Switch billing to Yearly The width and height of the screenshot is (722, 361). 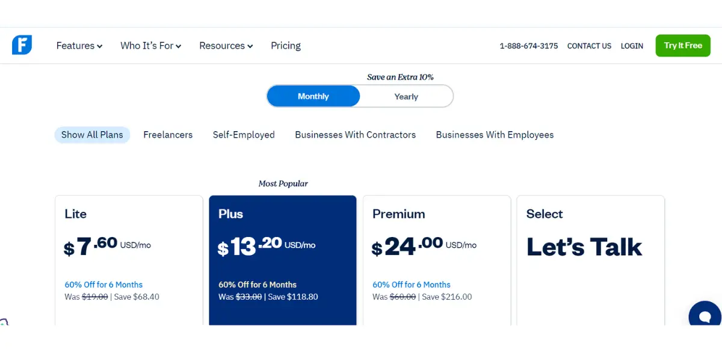point(406,96)
